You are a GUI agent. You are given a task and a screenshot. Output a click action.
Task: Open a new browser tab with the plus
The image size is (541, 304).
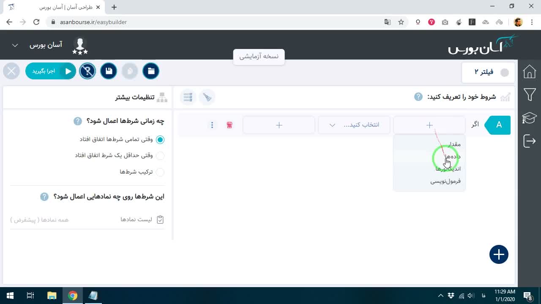pyautogui.click(x=114, y=7)
